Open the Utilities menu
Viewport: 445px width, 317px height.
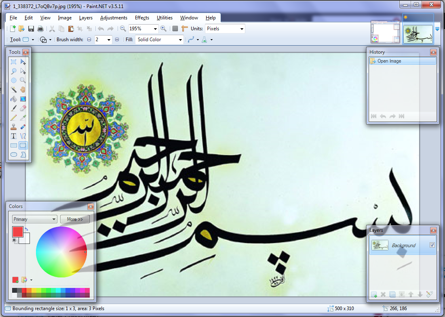(x=165, y=18)
